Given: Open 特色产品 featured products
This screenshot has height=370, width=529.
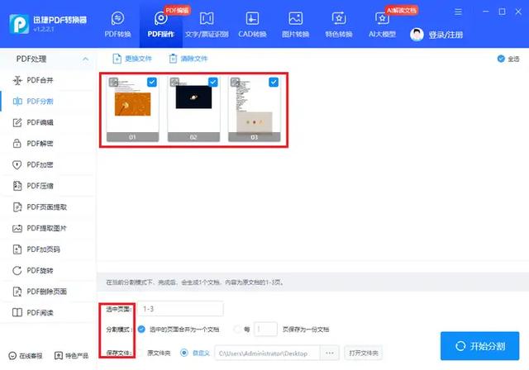Looking at the screenshot, I should [x=72, y=355].
